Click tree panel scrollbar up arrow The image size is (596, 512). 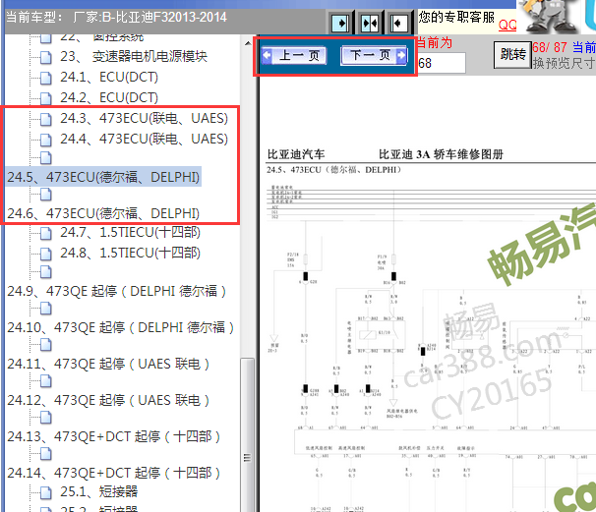tap(248, 43)
